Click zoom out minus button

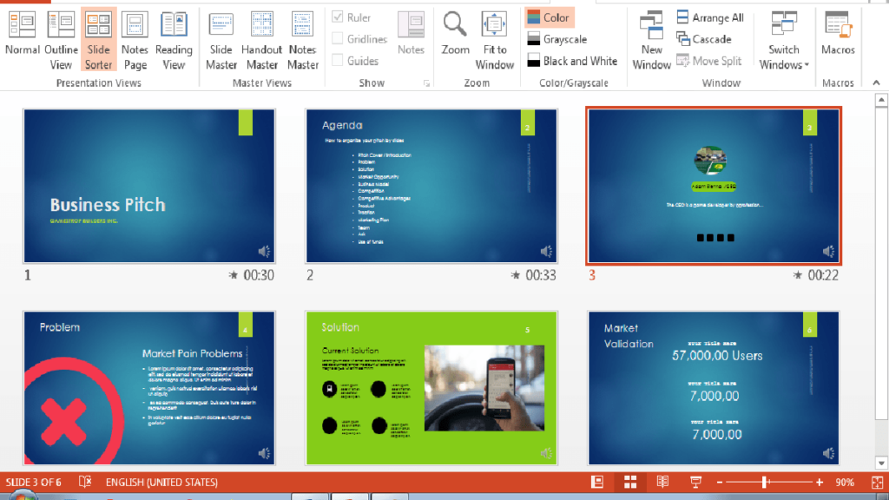(720, 483)
